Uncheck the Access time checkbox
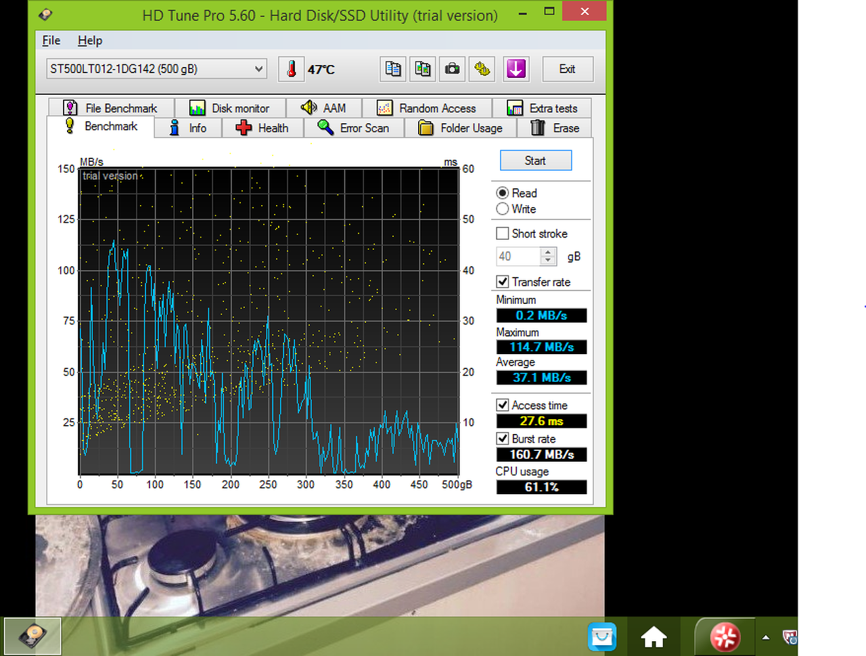 (x=503, y=405)
